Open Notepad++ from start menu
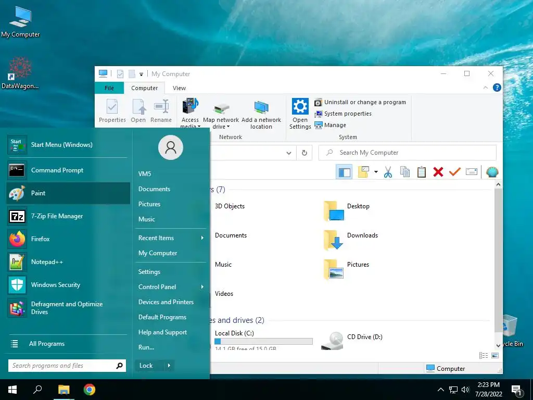 [68, 262]
